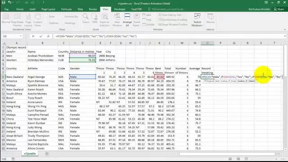Open the Page Layout tab
The width and height of the screenshot is (288, 162).
48,9
